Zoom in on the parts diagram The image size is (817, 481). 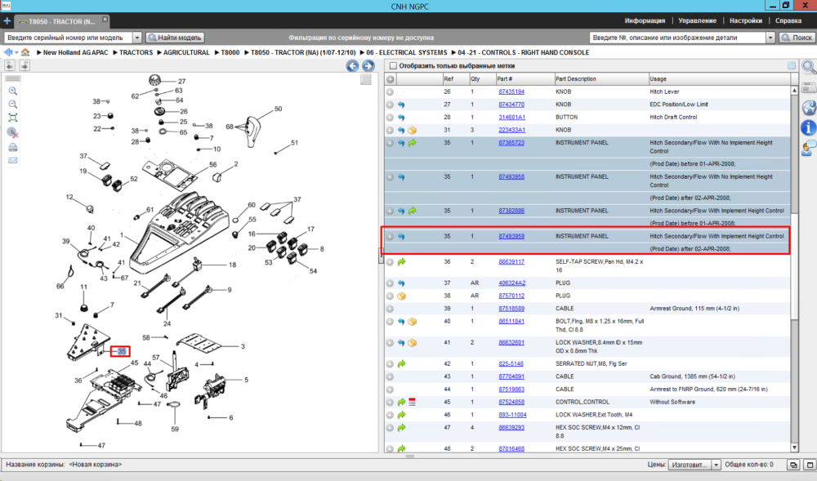tap(13, 91)
